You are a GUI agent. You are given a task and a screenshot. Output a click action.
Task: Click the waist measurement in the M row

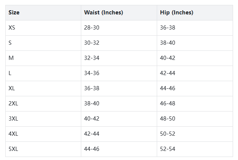(91, 58)
